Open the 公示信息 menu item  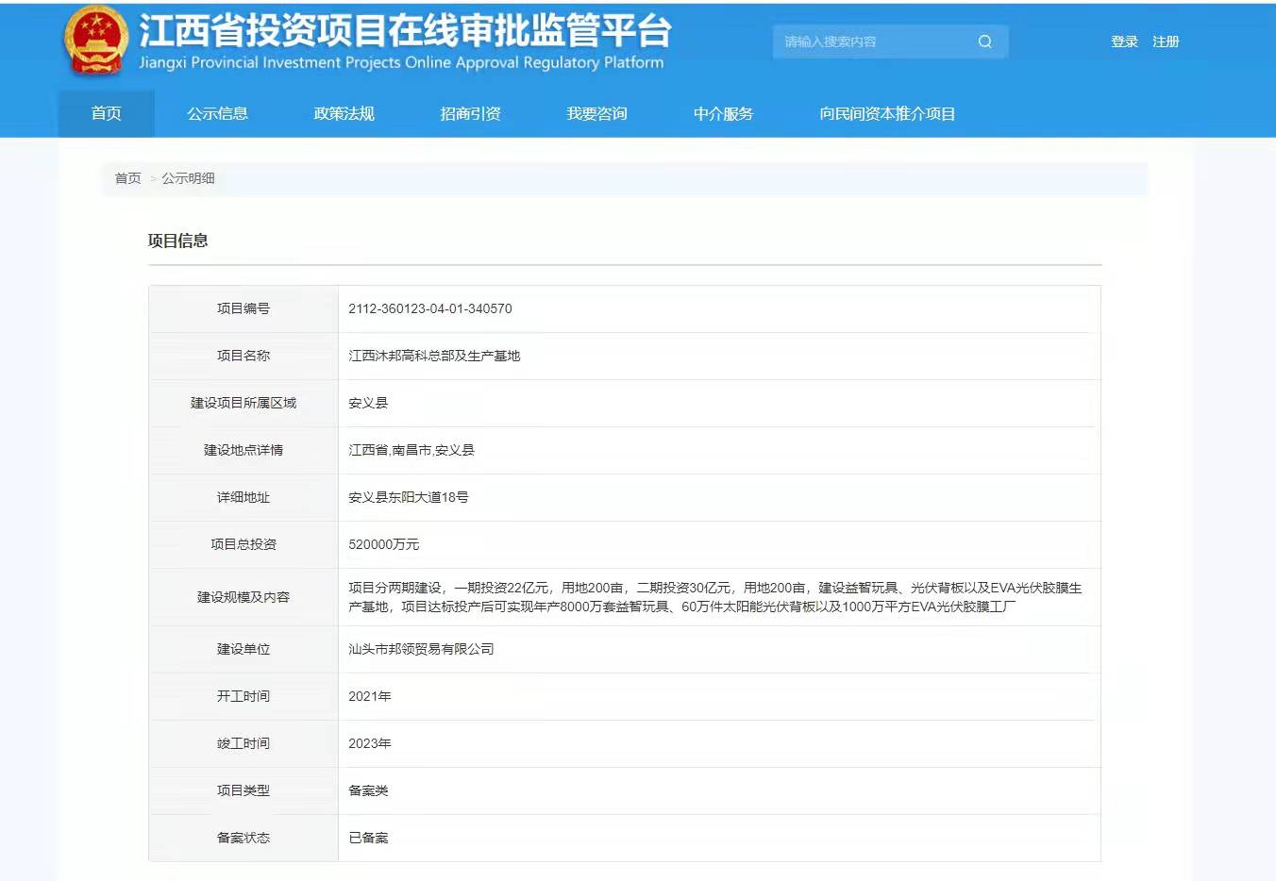tap(217, 114)
